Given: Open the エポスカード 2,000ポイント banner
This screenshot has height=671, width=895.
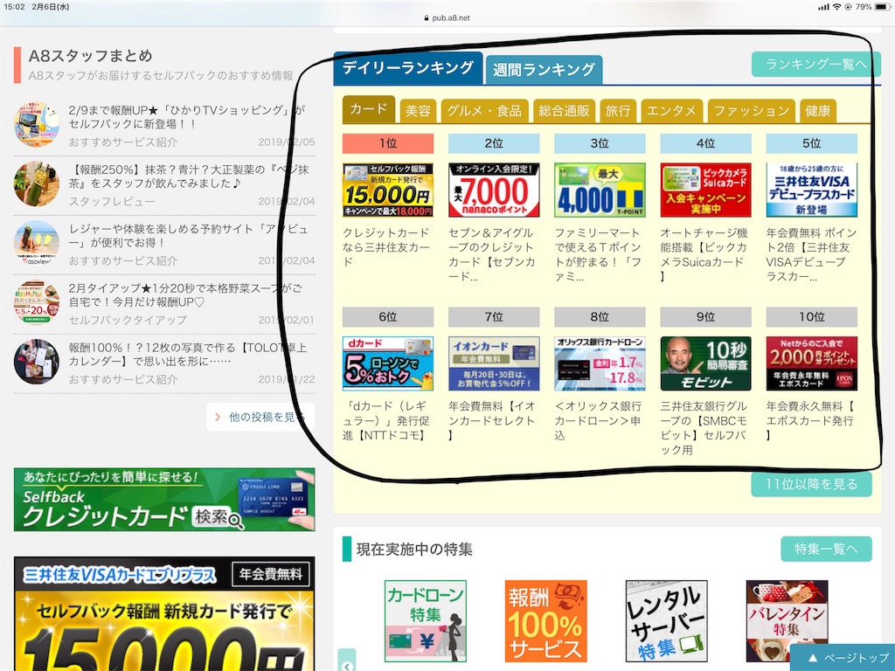Looking at the screenshot, I should (x=811, y=363).
